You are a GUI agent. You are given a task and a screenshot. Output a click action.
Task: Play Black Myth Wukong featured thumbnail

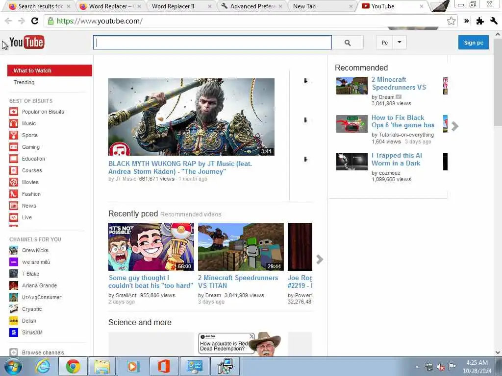(x=191, y=117)
